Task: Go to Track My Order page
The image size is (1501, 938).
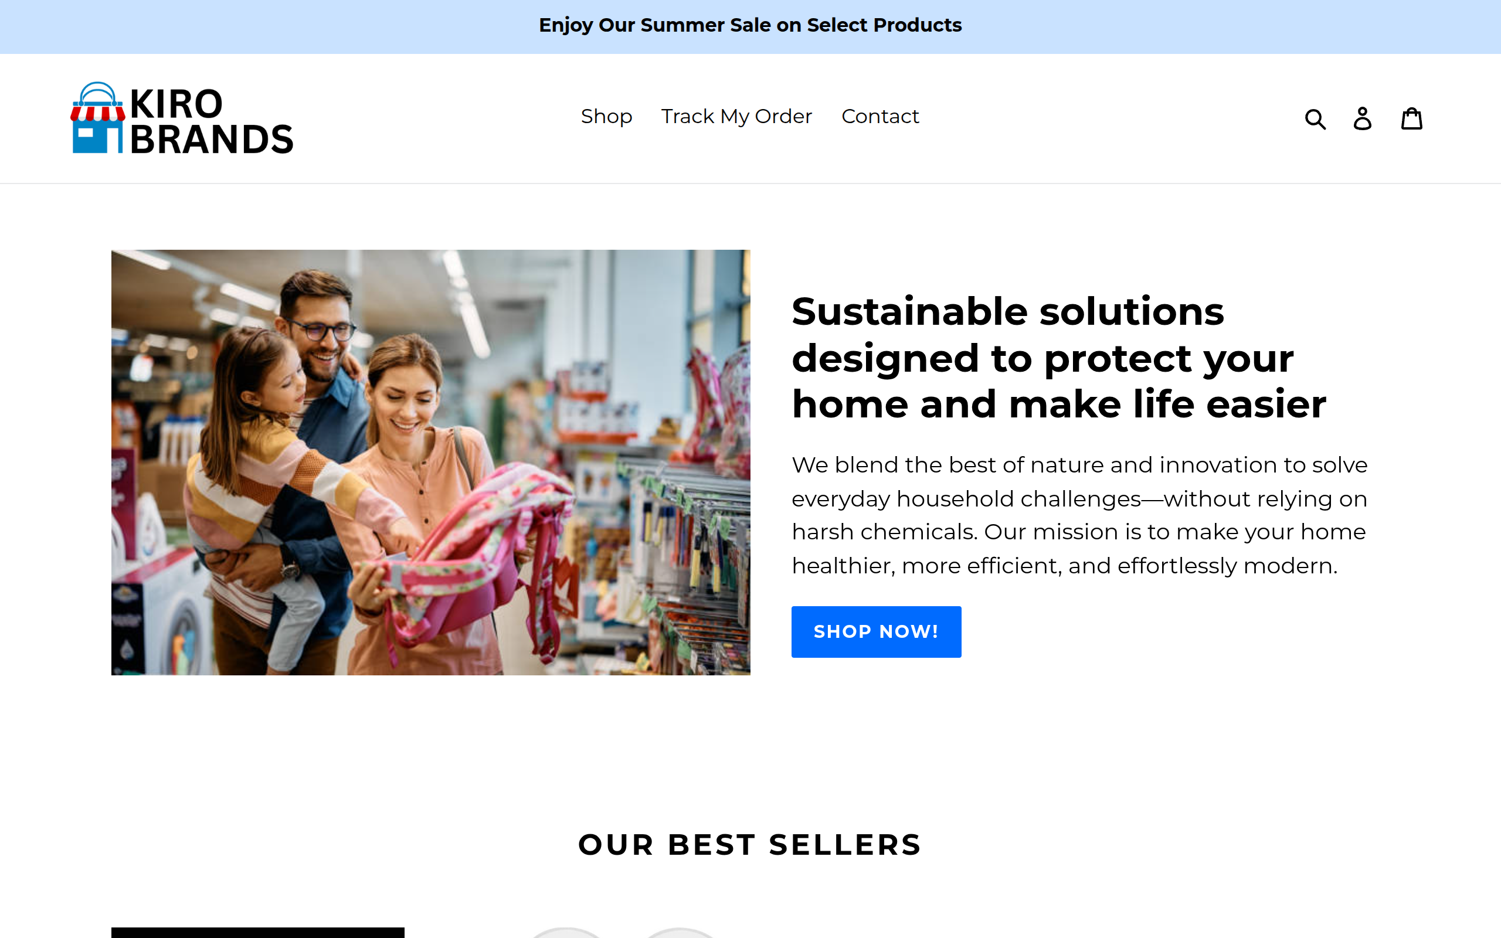Action: [736, 117]
